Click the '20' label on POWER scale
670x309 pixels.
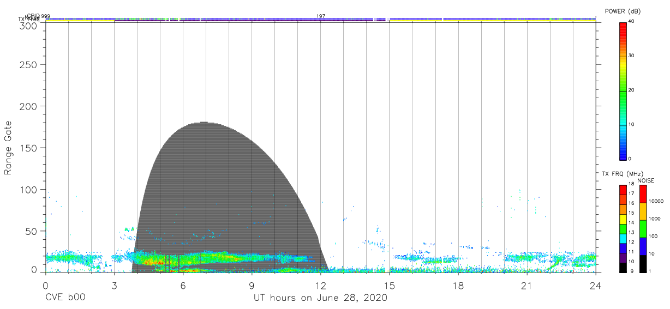pyautogui.click(x=631, y=90)
